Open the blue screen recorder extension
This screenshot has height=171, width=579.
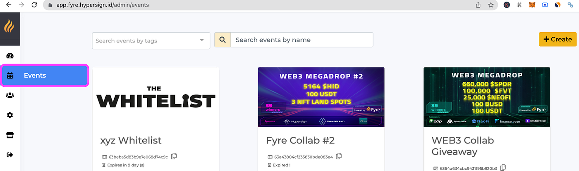(545, 5)
